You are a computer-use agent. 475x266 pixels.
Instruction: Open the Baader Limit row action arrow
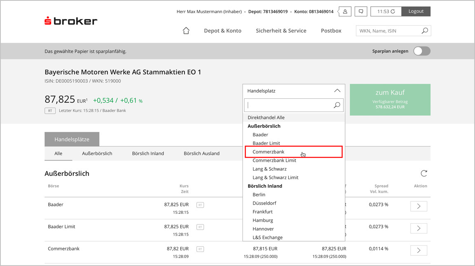[419, 228]
